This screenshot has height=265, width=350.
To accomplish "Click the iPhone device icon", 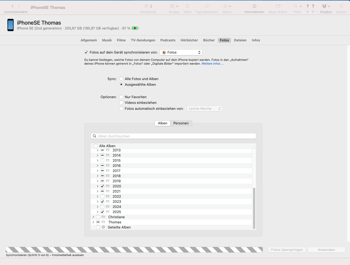I will click(x=11, y=25).
